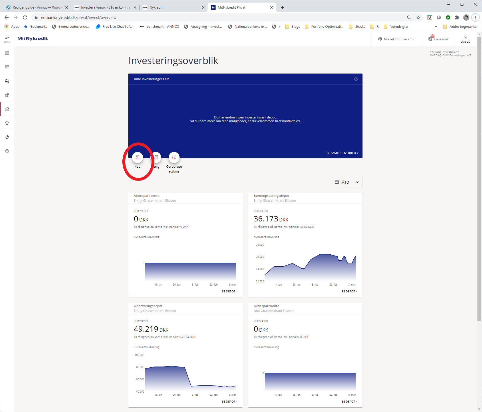Open the accounts card icon in sidebar
Screen dimensions: 482x412
click(x=7, y=67)
